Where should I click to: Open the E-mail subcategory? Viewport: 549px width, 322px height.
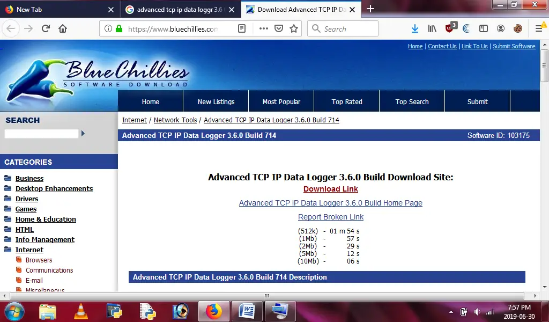[x=34, y=280]
